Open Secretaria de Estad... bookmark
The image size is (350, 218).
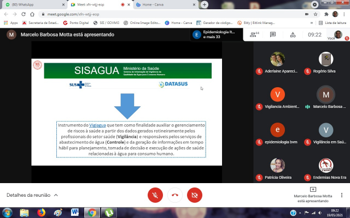point(40,23)
